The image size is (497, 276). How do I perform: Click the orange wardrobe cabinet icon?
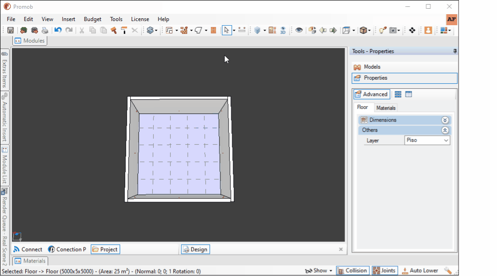click(214, 30)
